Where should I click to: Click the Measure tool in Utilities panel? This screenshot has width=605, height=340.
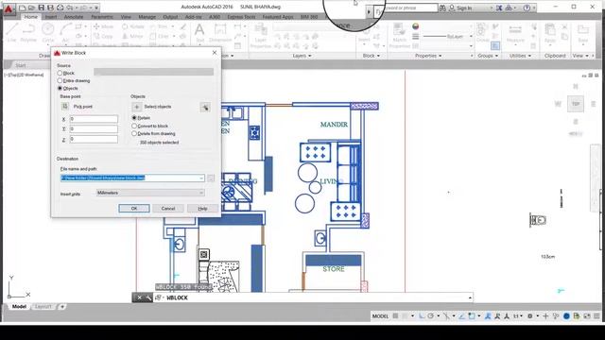tap(515, 33)
